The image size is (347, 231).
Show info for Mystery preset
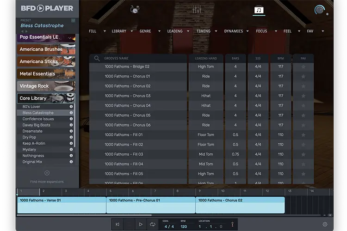(x=71, y=149)
